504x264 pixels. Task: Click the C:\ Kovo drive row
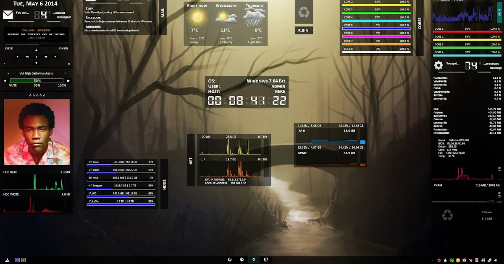coord(121,163)
